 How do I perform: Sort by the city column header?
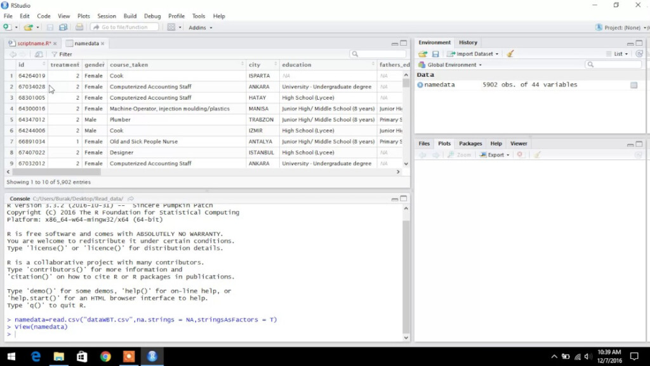[x=263, y=65]
